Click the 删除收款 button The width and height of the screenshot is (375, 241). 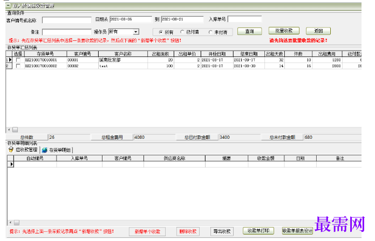[188, 231]
